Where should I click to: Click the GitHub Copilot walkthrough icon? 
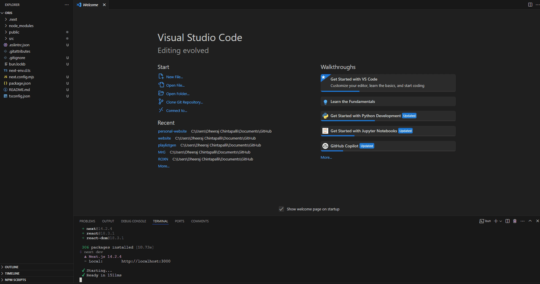click(325, 146)
